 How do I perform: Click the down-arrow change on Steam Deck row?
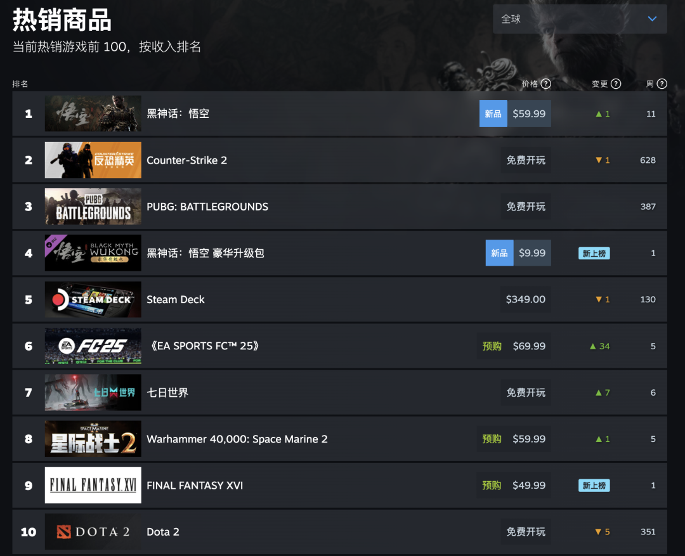tap(603, 300)
